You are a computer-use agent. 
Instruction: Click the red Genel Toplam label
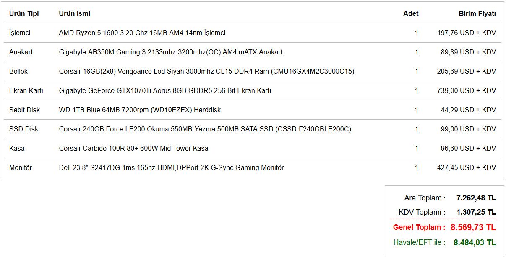pos(420,227)
